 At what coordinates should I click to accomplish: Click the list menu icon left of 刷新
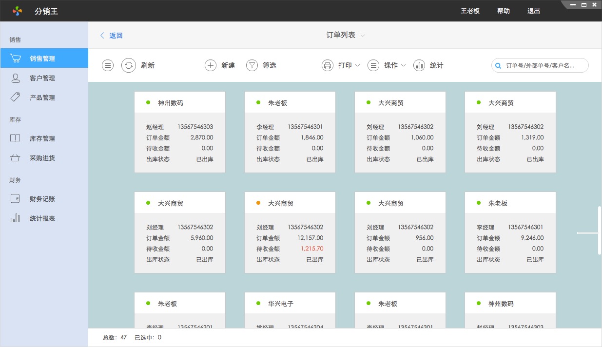(108, 65)
